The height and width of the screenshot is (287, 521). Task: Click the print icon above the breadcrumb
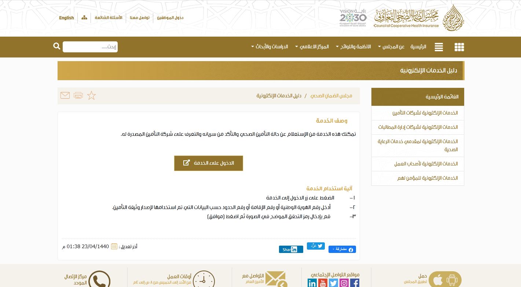pyautogui.click(x=78, y=95)
